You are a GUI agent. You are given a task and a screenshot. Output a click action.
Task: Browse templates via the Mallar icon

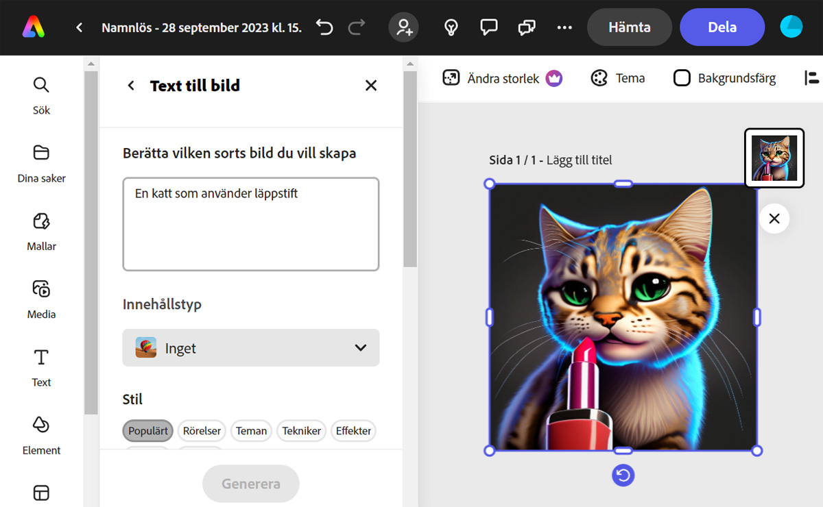(x=41, y=221)
